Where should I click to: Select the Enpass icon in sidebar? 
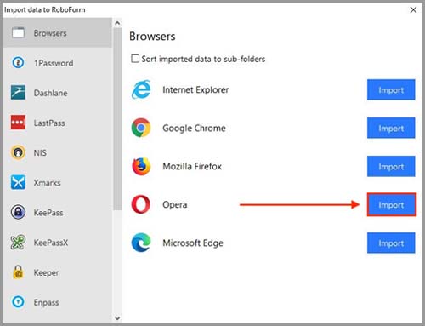pyautogui.click(x=18, y=302)
